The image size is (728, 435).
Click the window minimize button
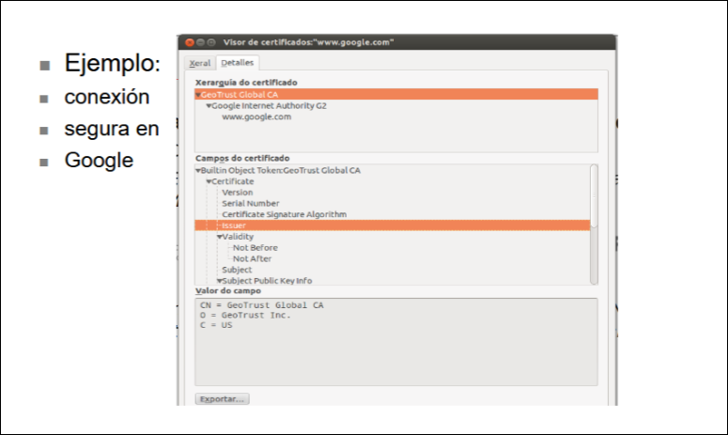coord(200,42)
